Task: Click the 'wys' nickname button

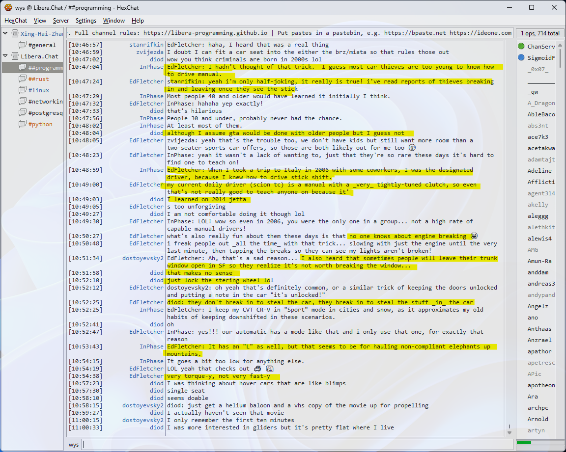Action: coord(74,445)
